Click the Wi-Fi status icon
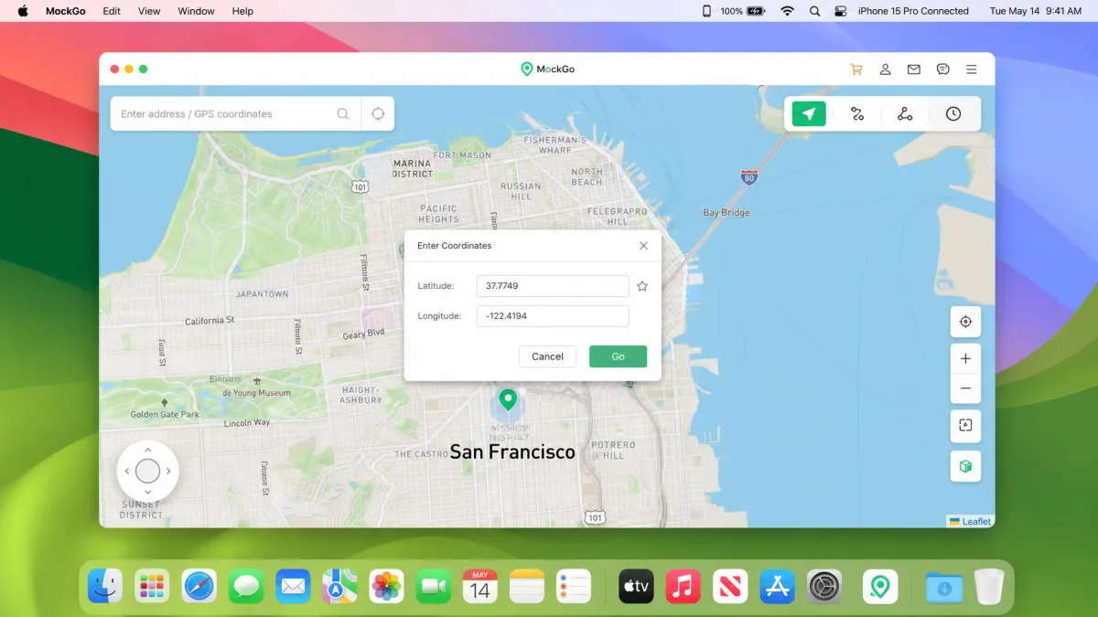 787,11
